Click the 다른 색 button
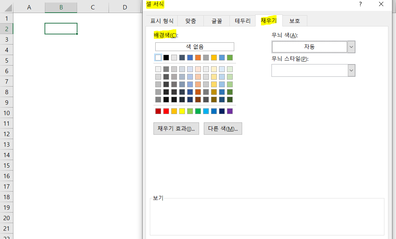The image size is (396, 239). [x=223, y=129]
